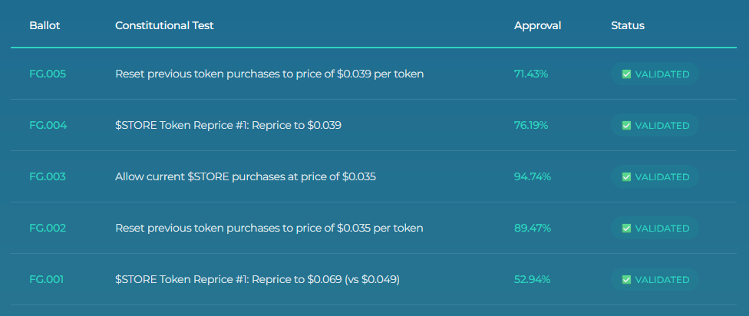Viewport: 749px width, 316px height.
Task: Click the FG.002 green checkmark icon
Action: click(x=626, y=228)
